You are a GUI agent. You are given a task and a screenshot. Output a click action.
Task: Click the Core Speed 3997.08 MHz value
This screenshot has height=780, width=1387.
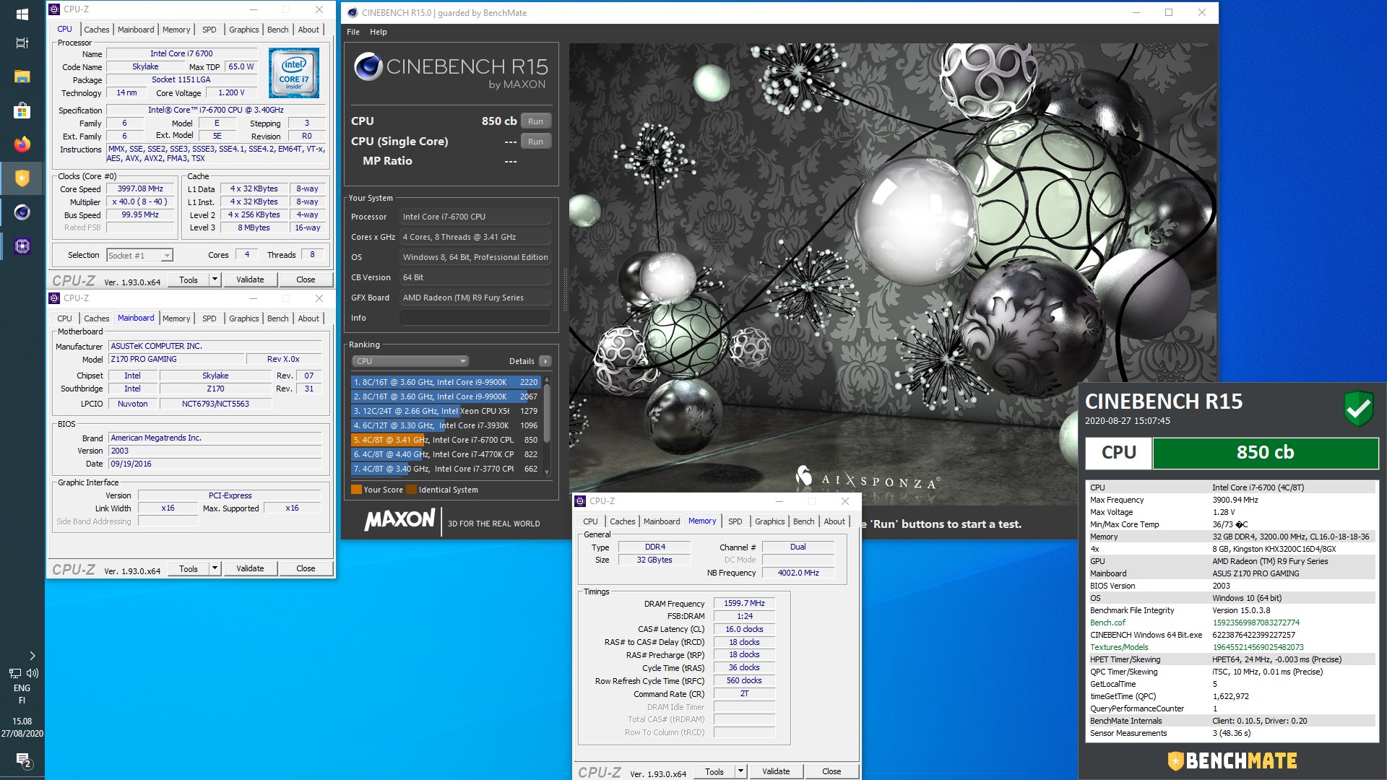tap(141, 189)
